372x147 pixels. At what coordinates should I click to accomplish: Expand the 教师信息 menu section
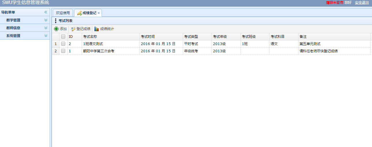click(46, 28)
